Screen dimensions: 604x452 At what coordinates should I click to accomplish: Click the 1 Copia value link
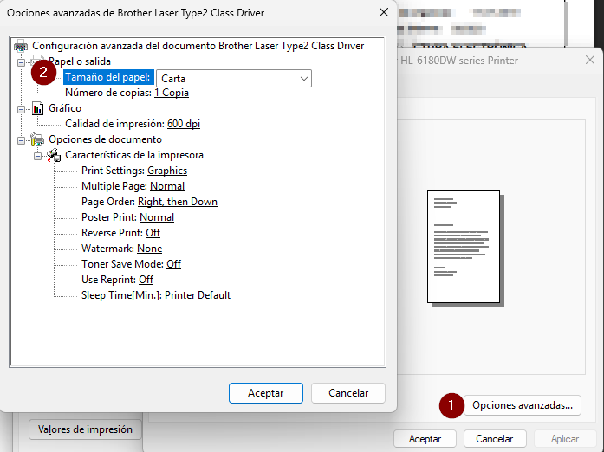pyautogui.click(x=172, y=93)
